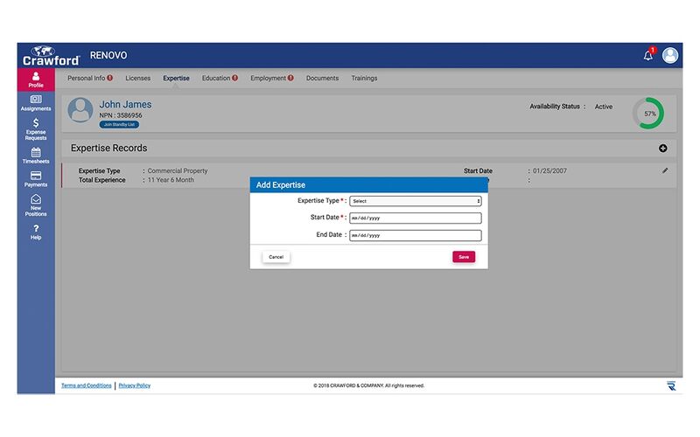Open the Terms and Conditions link
This screenshot has height=437, width=700.
86,385
